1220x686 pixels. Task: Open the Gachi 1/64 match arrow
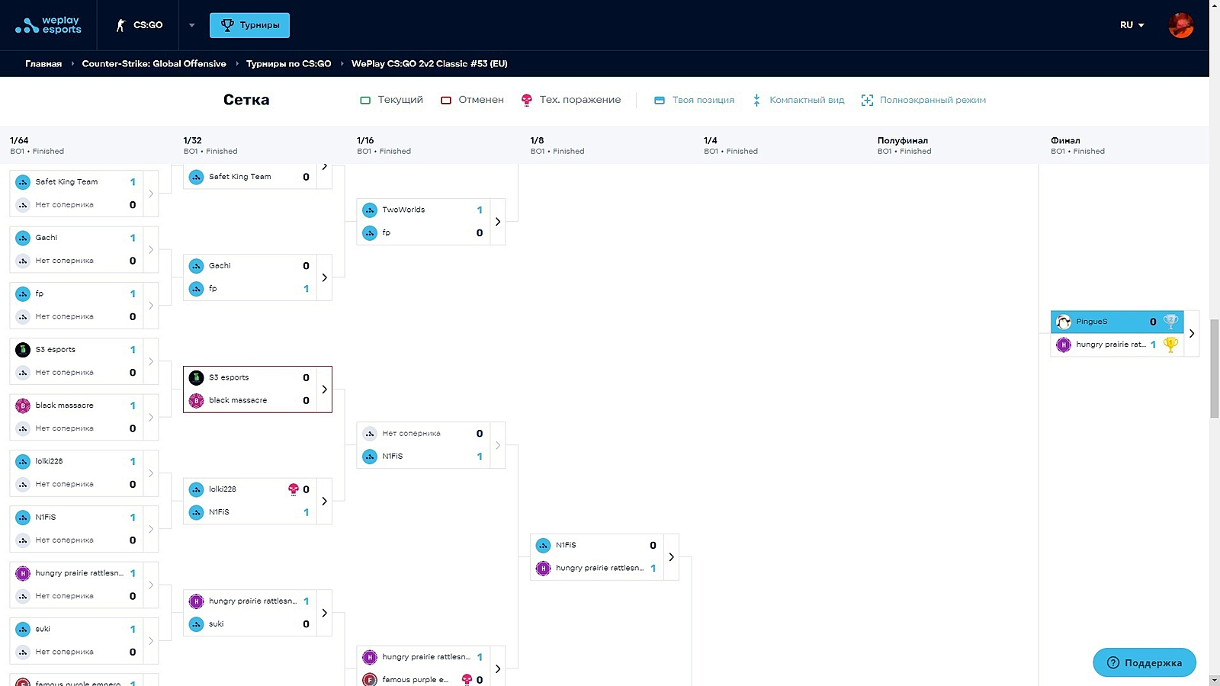pyautogui.click(x=151, y=249)
